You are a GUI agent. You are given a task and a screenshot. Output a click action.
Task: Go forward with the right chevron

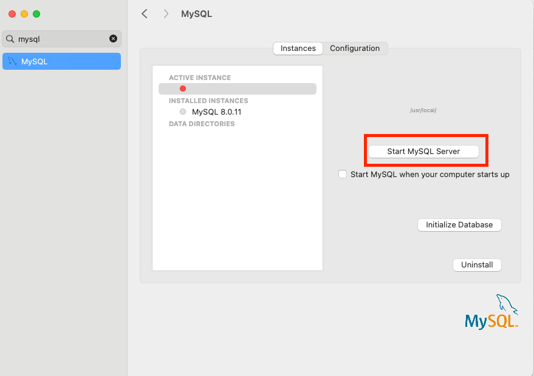(166, 14)
